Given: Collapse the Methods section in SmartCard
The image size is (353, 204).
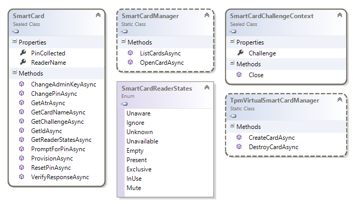Looking at the screenshot, I should pyautogui.click(x=15, y=72).
